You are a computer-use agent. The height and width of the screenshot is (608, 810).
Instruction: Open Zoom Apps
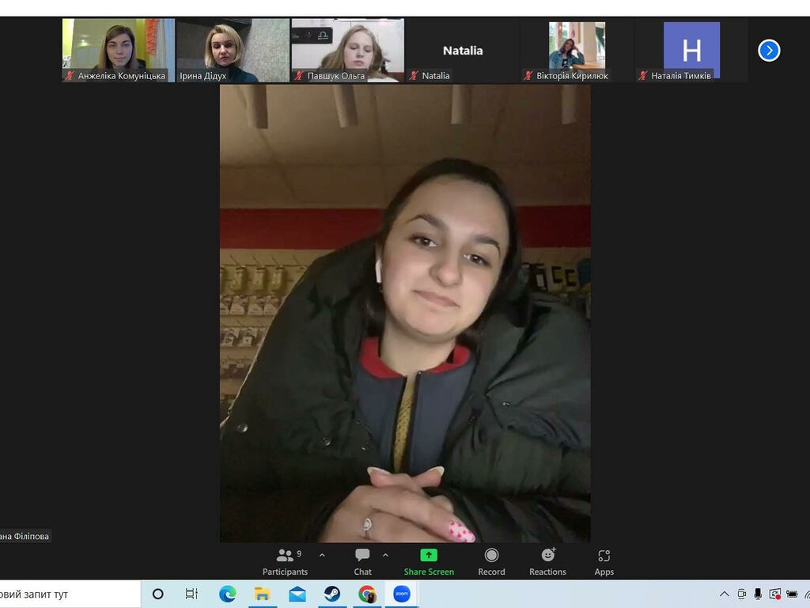tap(604, 561)
